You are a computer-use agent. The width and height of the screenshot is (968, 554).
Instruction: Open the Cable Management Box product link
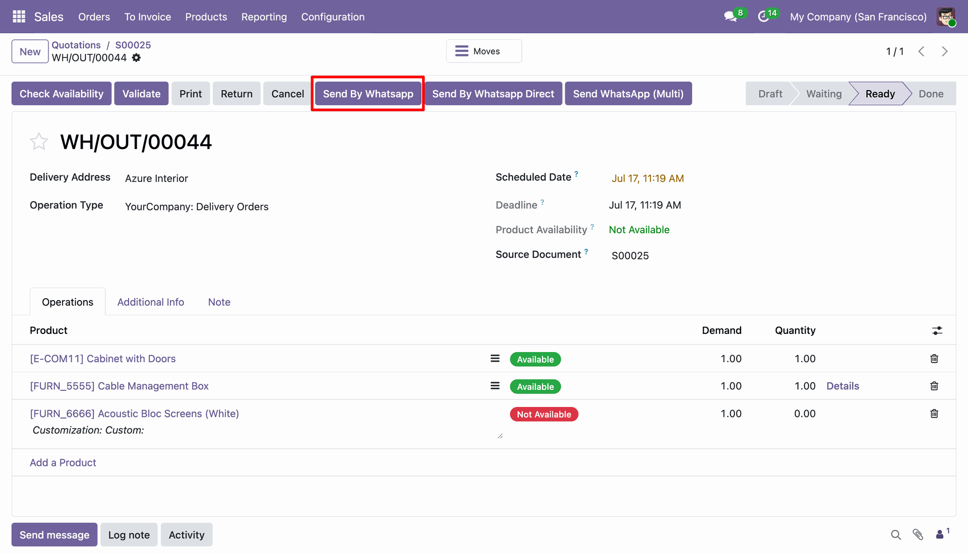tap(119, 386)
